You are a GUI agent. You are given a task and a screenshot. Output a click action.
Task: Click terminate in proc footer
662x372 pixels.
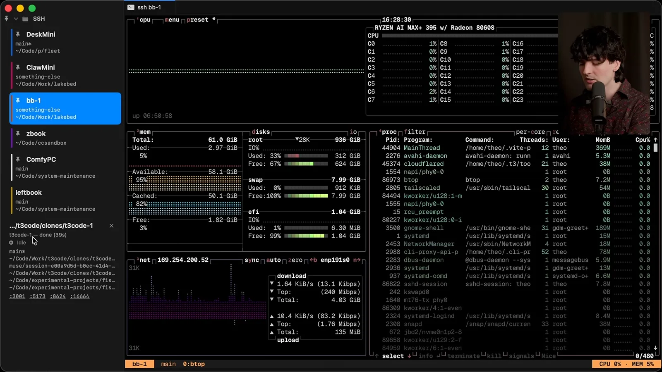tap(463, 356)
